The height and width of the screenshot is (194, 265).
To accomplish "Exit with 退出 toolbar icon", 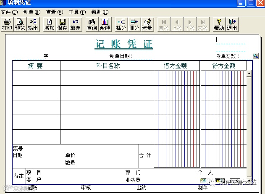I will coord(232,24).
